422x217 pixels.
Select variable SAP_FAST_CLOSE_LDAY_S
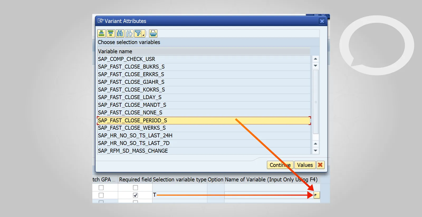(204, 97)
